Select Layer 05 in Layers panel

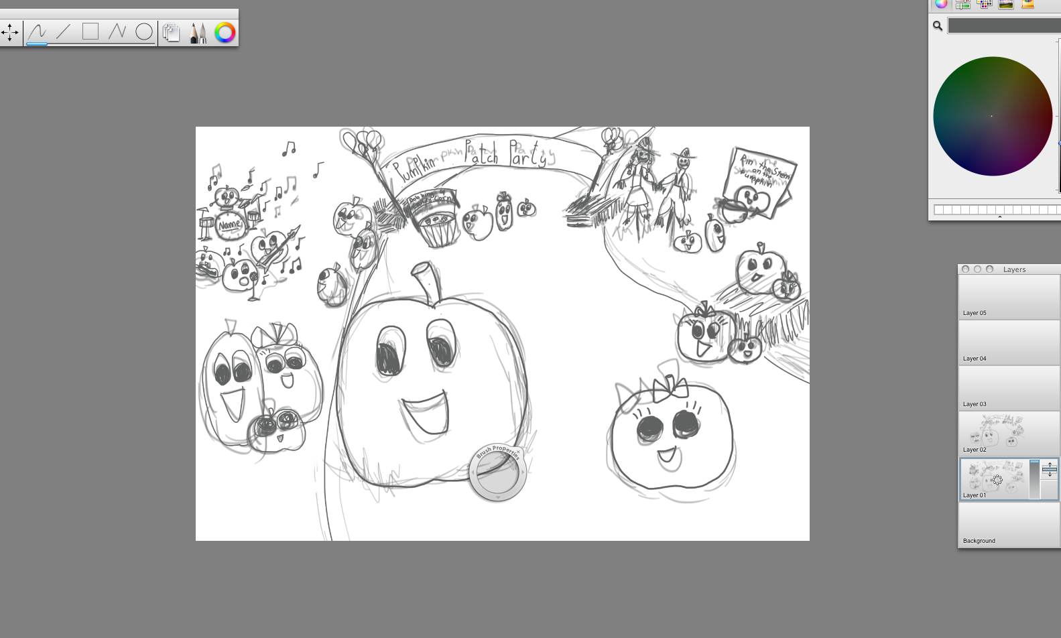pyautogui.click(x=1009, y=297)
